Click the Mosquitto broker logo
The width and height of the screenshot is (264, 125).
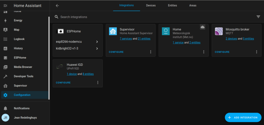[219, 31]
